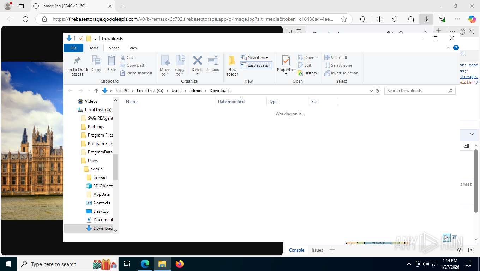Switch to details view icon

coord(446,237)
